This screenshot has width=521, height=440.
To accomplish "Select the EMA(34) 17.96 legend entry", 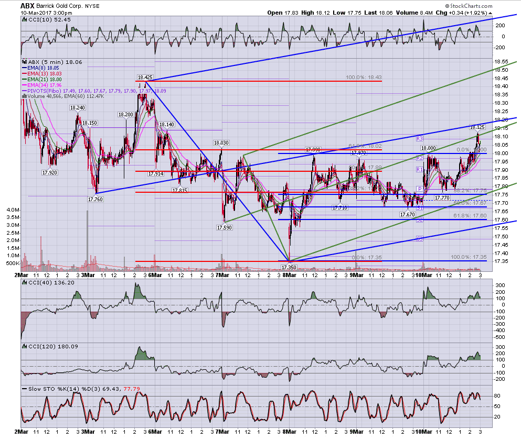I will click(x=42, y=85).
